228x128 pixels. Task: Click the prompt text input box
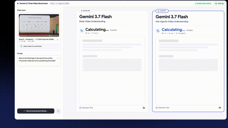pyautogui.click(x=39, y=61)
